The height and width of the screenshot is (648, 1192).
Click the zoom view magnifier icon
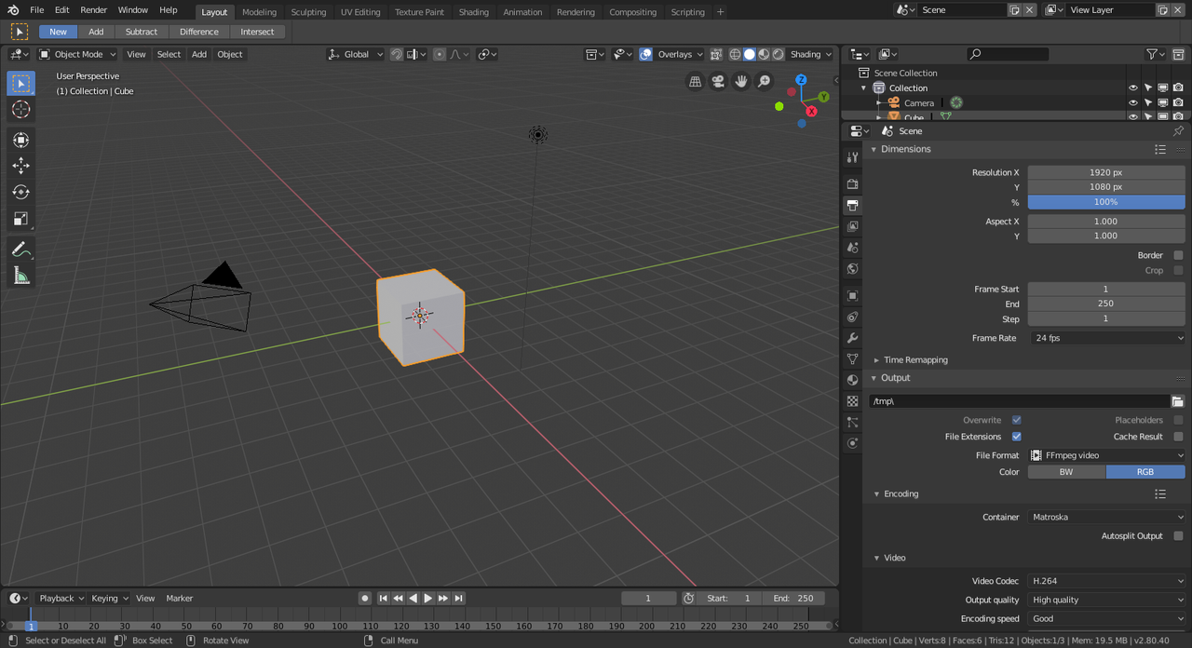(765, 81)
